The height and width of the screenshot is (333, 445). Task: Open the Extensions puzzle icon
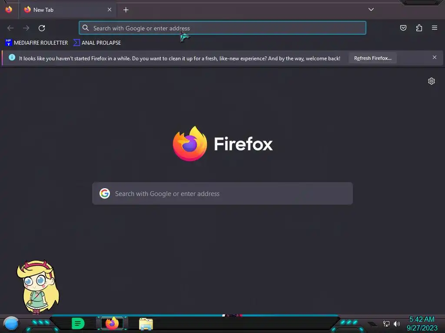419,28
